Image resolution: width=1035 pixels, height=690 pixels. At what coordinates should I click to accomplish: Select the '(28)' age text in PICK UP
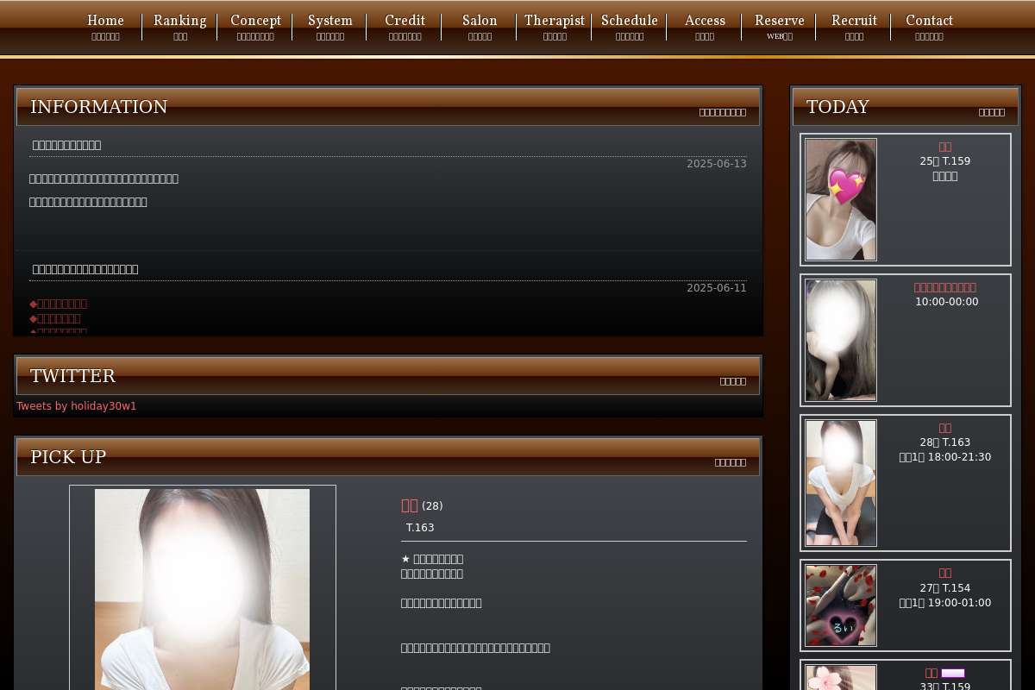[x=432, y=506]
